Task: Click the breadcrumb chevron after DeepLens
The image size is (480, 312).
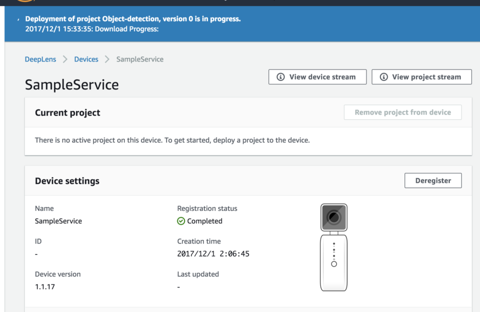Action: pos(65,59)
